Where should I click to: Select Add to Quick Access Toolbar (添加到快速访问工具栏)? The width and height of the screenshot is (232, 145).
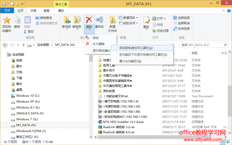[x=142, y=48]
